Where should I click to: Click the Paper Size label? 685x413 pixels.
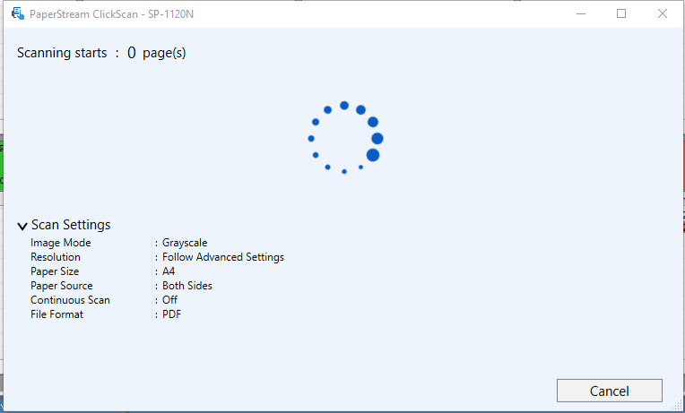[55, 271]
